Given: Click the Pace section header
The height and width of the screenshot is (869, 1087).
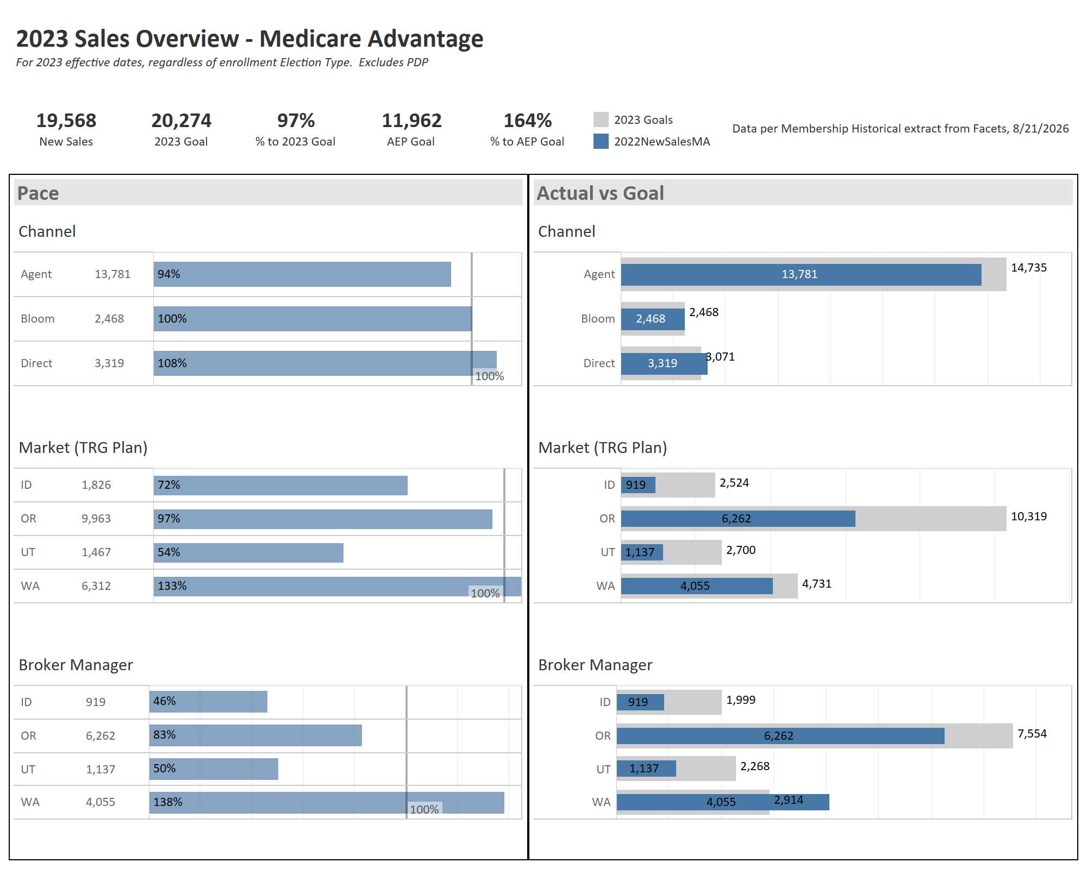Looking at the screenshot, I should (268, 193).
